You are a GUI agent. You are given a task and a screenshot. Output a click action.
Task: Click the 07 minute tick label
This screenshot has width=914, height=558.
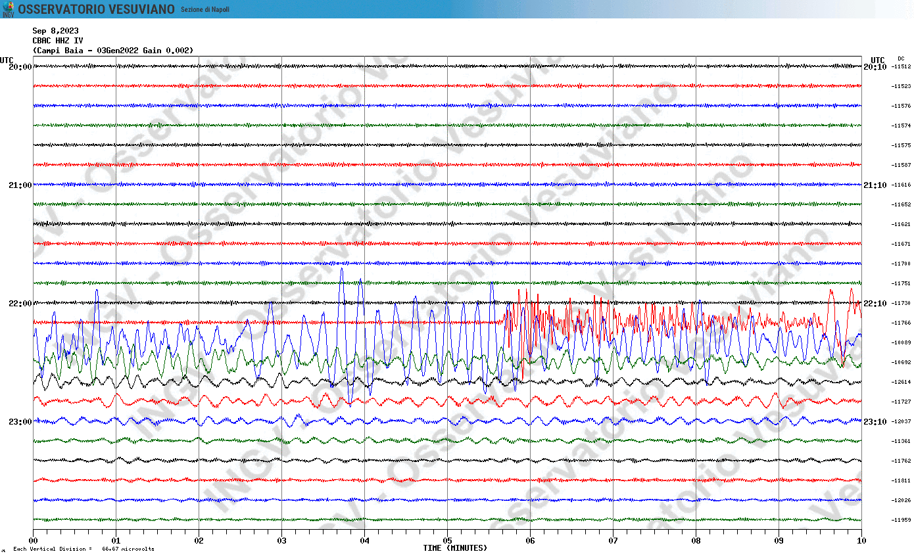[613, 541]
